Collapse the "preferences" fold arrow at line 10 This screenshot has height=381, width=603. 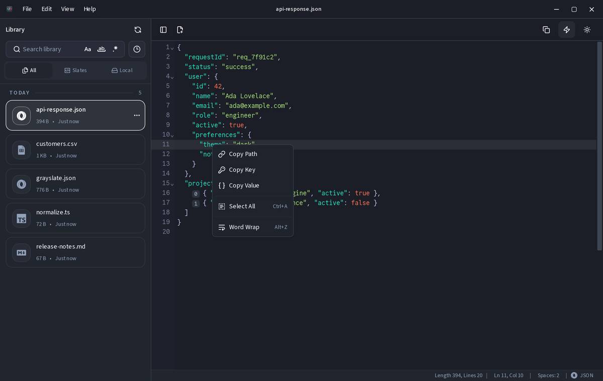[x=172, y=135]
